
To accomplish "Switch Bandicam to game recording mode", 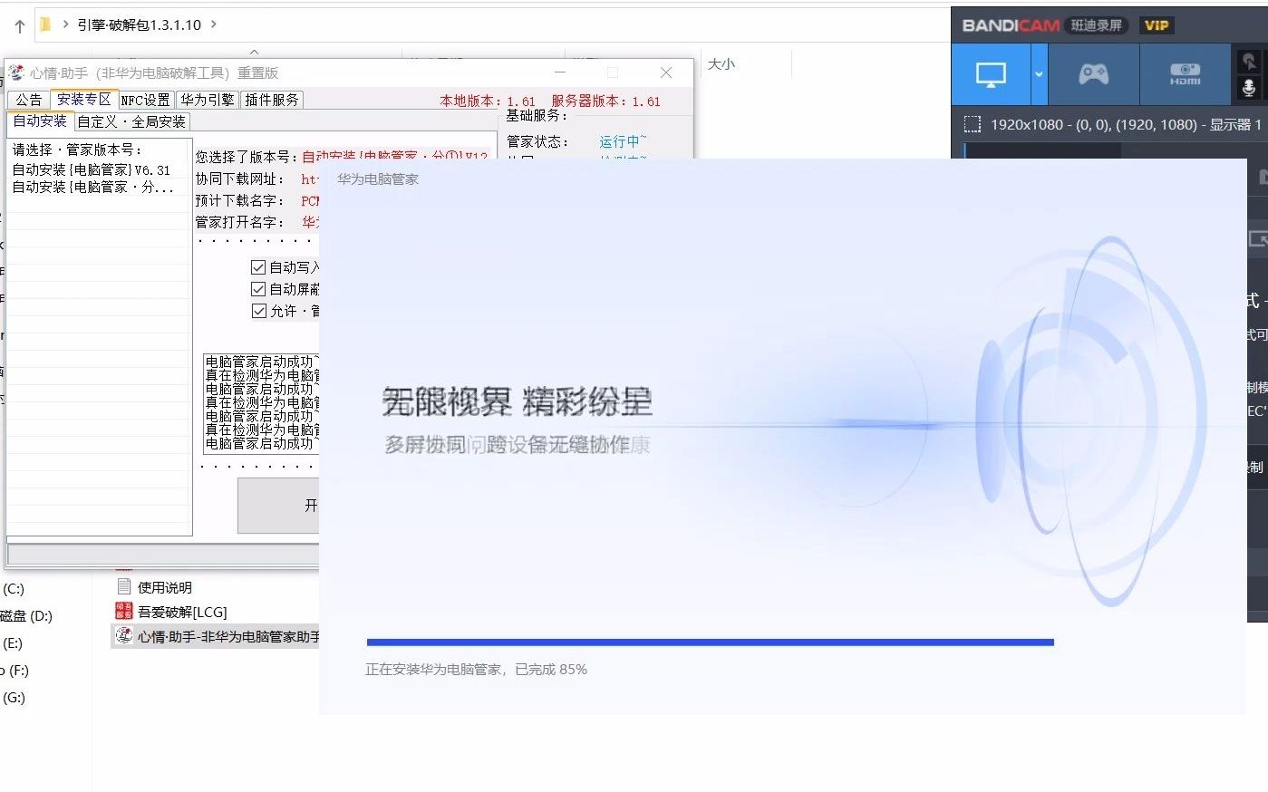I will (1093, 74).
